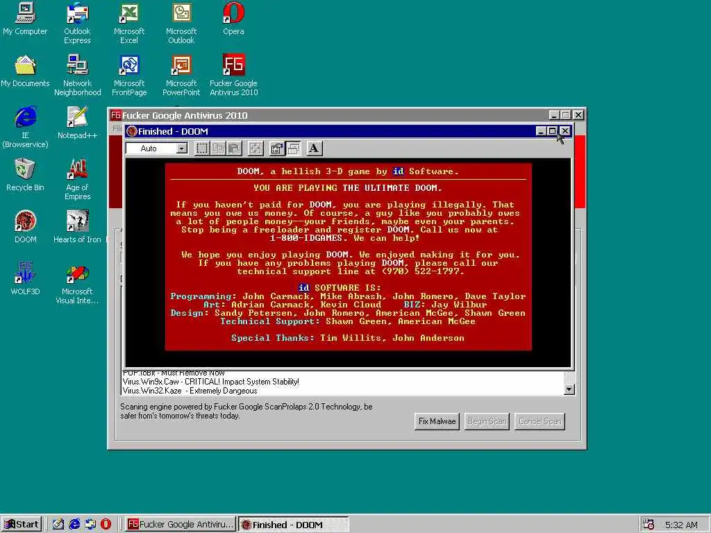711x533 pixels.
Task: Open the Start menu
Action: pyautogui.click(x=22, y=525)
